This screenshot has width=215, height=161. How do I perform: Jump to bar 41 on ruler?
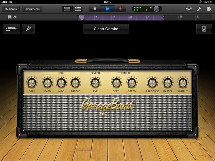coord(164,17)
